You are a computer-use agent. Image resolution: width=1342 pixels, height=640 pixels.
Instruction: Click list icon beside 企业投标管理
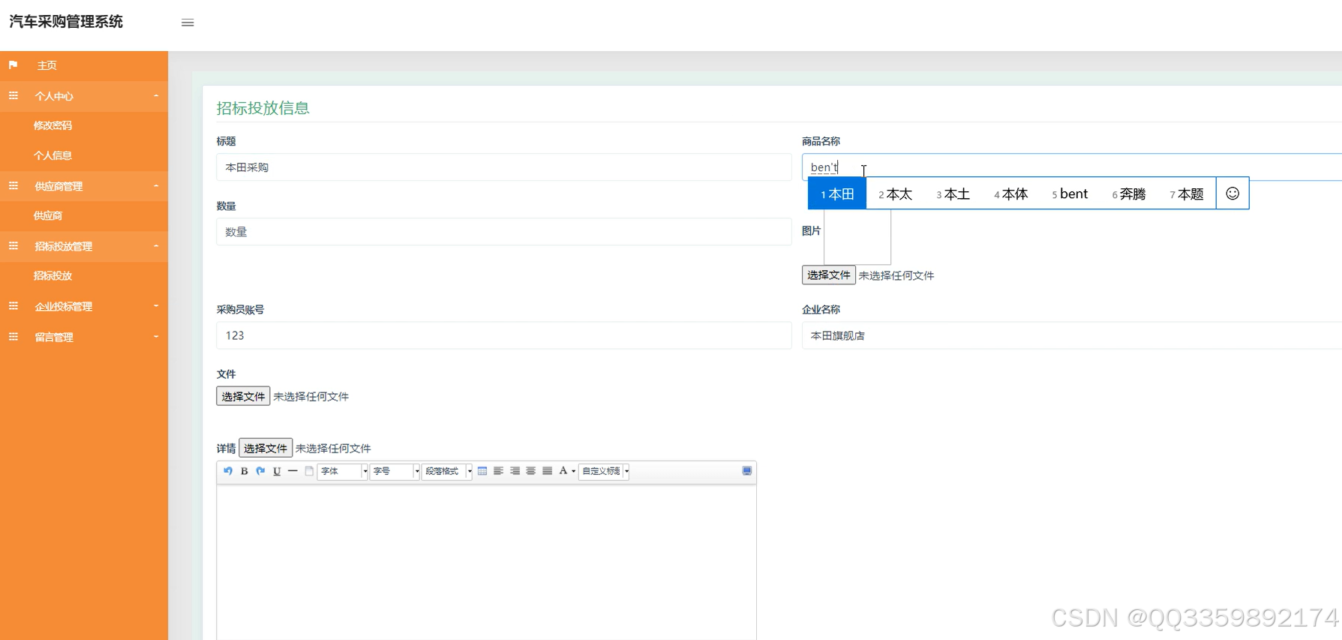13,306
